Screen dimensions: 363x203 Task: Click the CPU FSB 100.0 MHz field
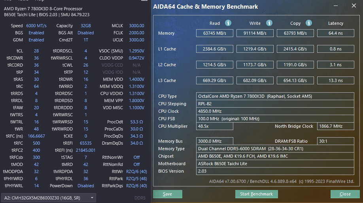tap(275, 119)
